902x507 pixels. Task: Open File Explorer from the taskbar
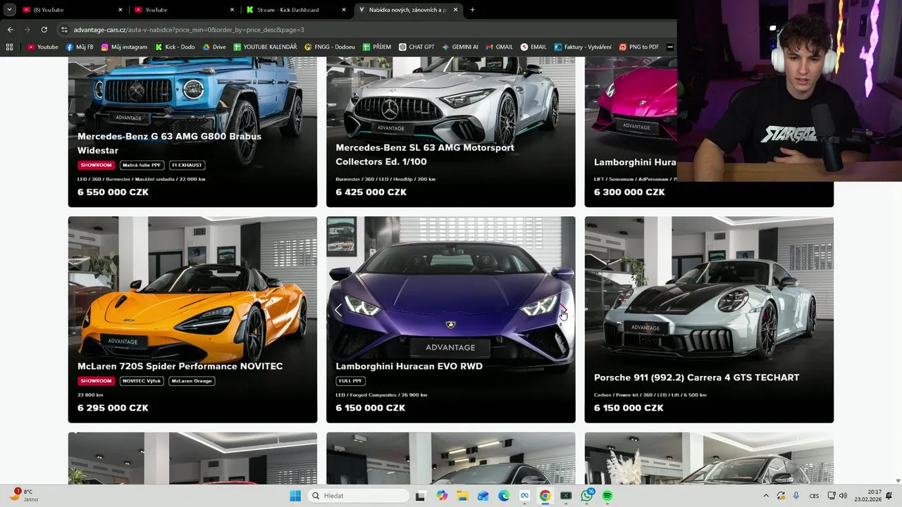(x=463, y=496)
